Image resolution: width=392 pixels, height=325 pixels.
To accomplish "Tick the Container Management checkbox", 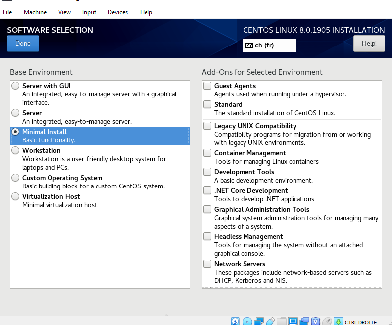I will point(207,153).
